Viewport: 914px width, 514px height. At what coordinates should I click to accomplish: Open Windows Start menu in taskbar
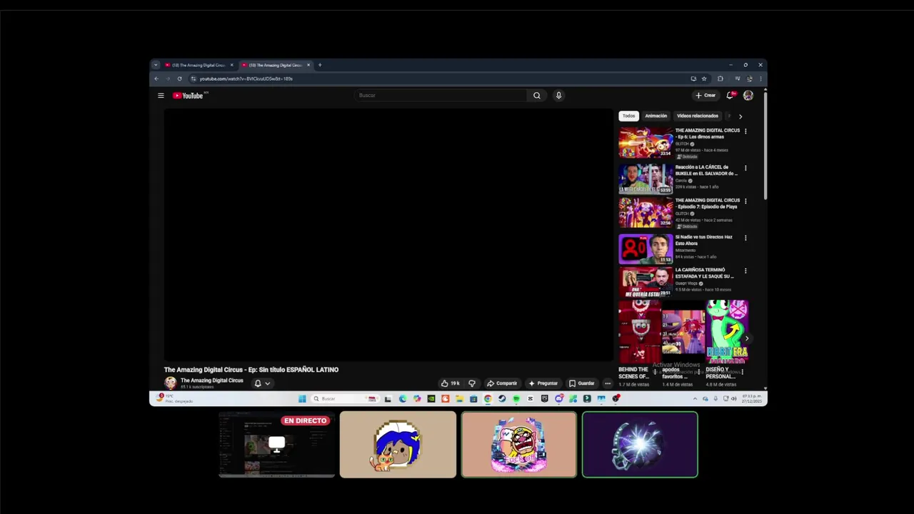point(302,399)
